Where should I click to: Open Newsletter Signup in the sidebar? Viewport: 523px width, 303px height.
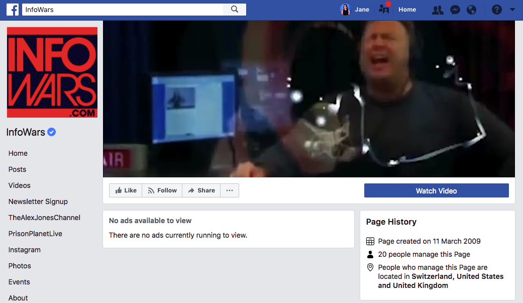click(x=38, y=201)
